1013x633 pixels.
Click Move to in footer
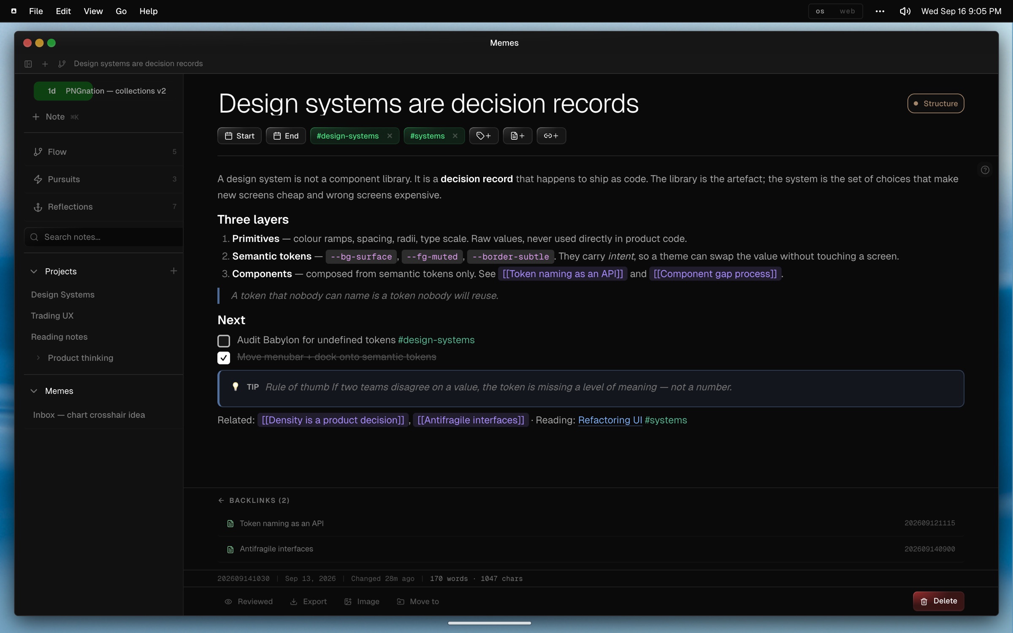point(418,602)
